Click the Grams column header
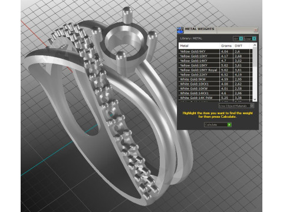Image resolution: width=283 pixels, height=212 pixels. pos(226,46)
